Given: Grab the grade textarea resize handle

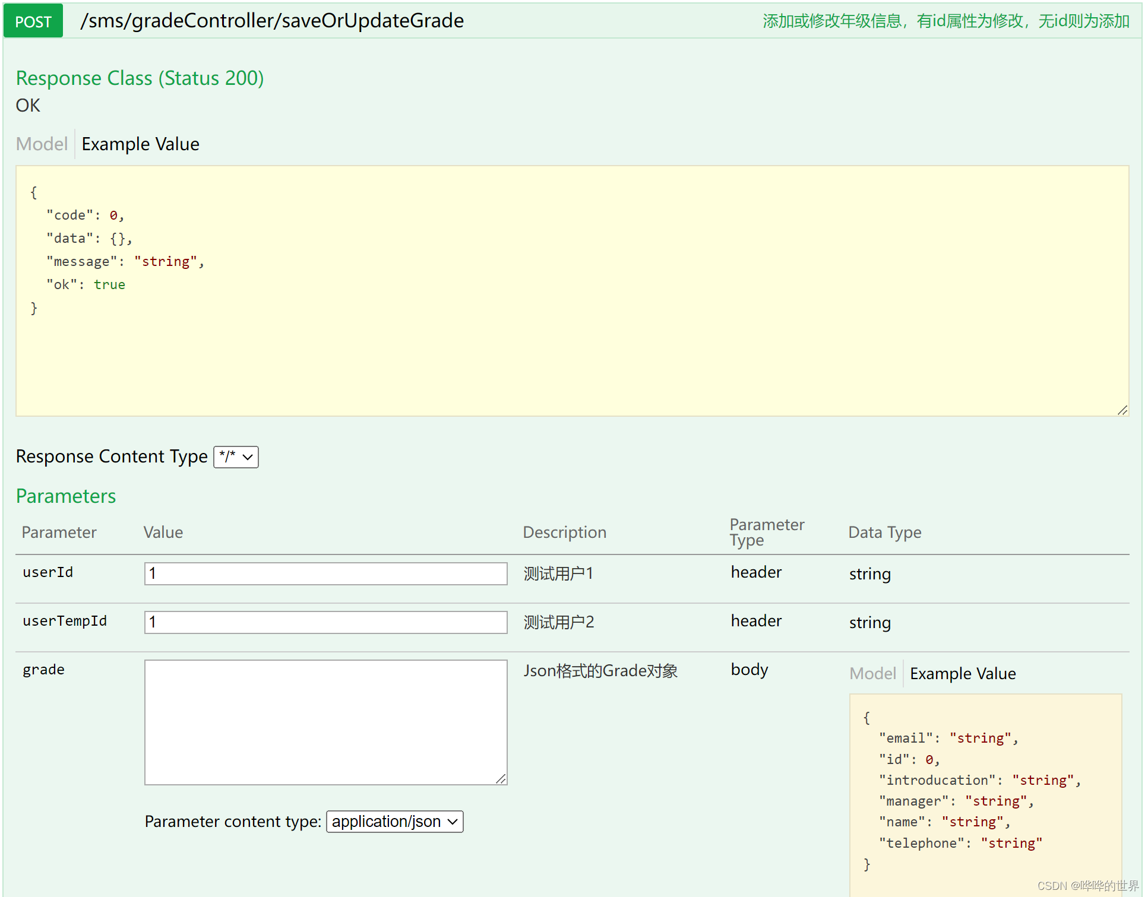Looking at the screenshot, I should 501,779.
